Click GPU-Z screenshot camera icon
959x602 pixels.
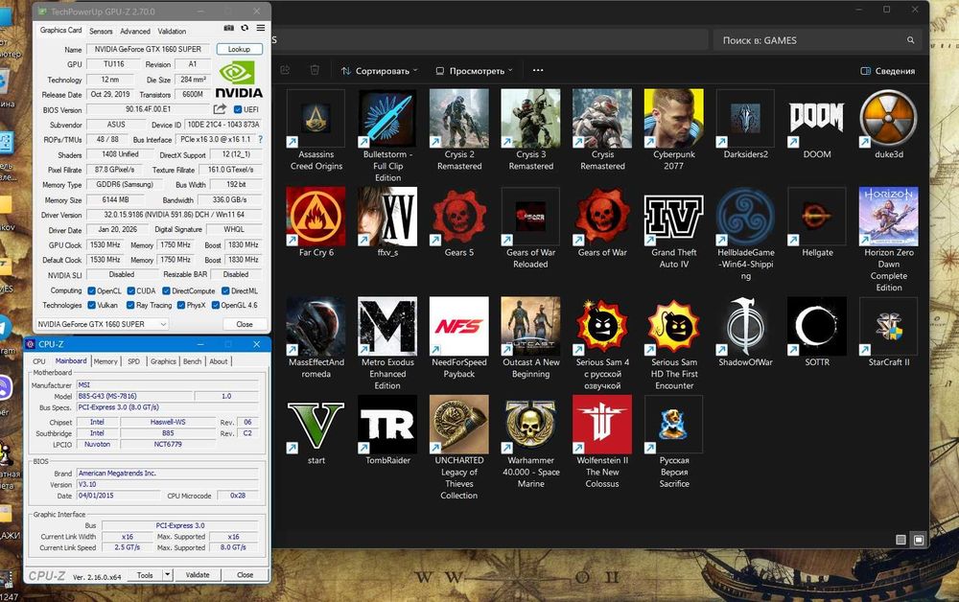(229, 28)
